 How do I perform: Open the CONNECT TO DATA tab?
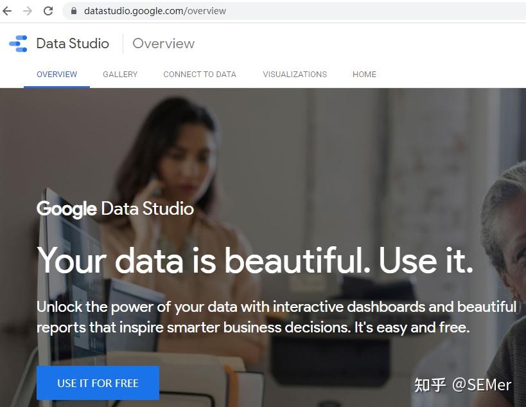click(199, 74)
